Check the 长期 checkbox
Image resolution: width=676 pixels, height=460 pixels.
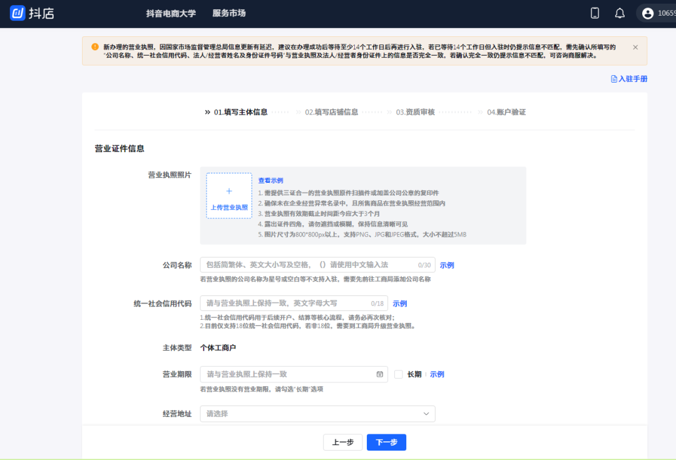pos(399,374)
